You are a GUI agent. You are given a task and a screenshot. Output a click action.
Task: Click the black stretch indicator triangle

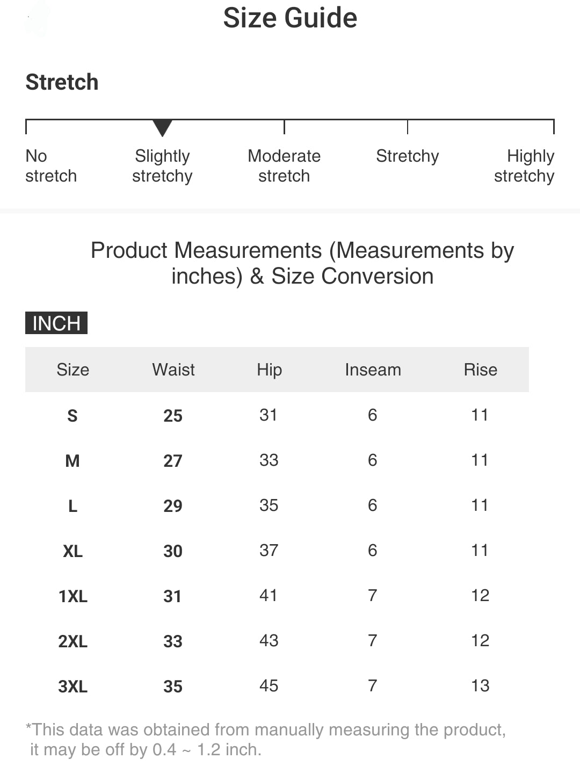click(162, 128)
